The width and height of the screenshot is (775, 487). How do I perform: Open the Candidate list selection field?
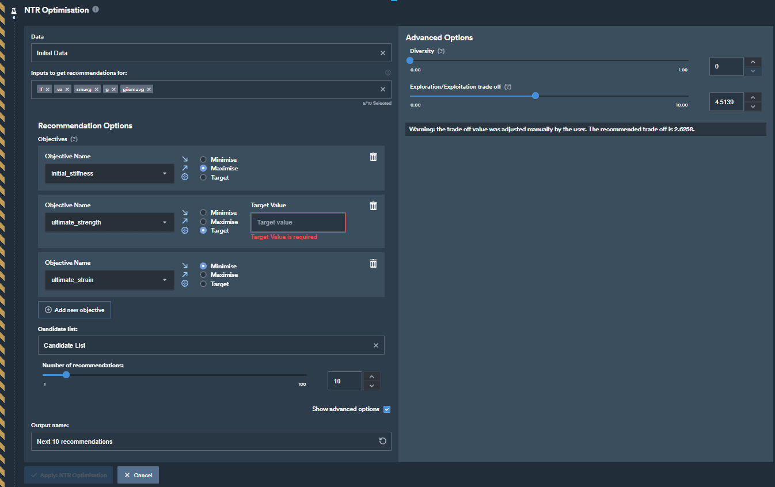(211, 345)
